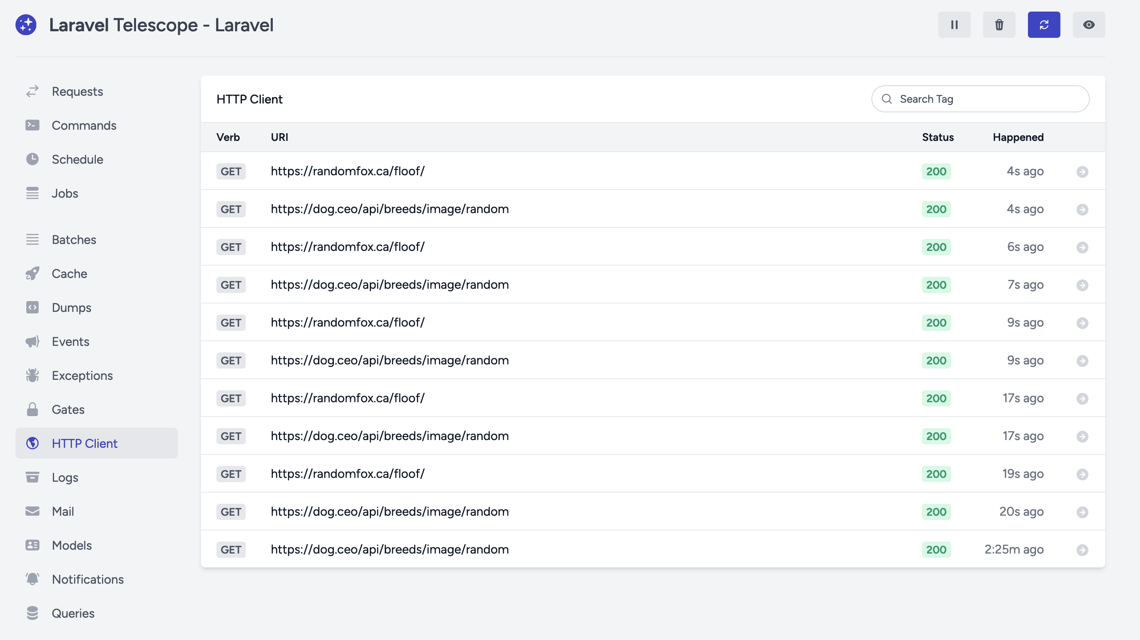Click the '2:25m ago' timestamp
Screen dimensions: 1140x640
(x=1014, y=549)
